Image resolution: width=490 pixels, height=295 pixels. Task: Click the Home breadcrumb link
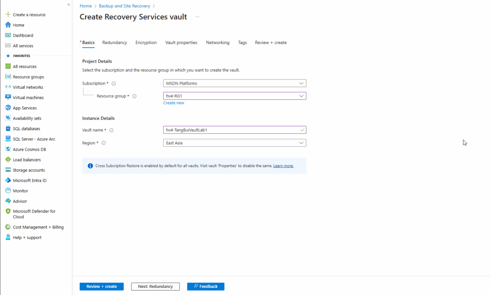click(86, 6)
